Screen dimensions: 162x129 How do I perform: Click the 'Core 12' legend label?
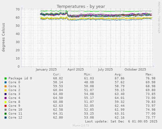pos(15,118)
